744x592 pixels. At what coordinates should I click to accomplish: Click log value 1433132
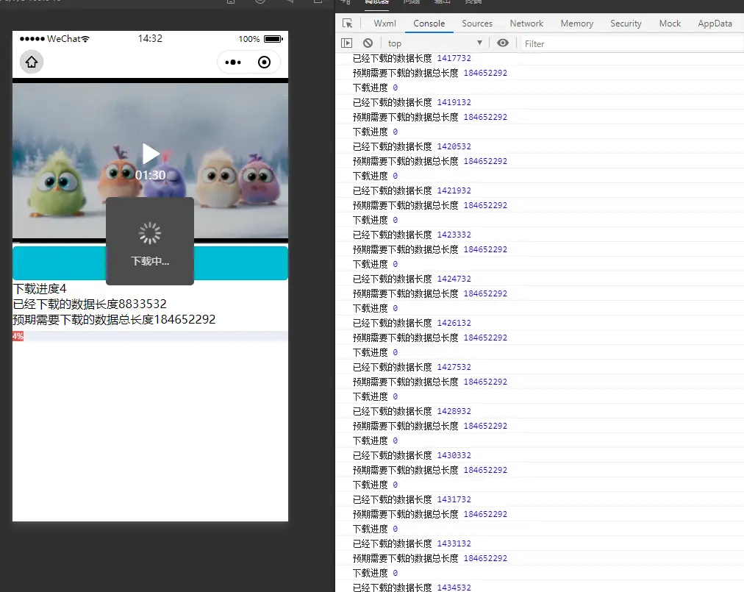pos(454,544)
